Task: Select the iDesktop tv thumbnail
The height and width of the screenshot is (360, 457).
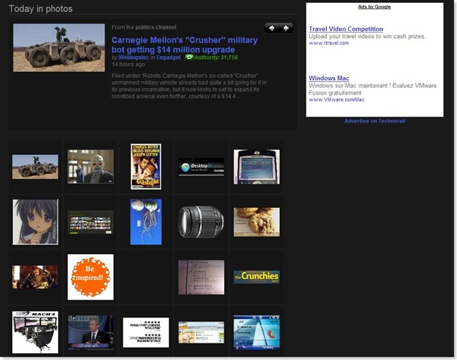Action: coord(201,166)
